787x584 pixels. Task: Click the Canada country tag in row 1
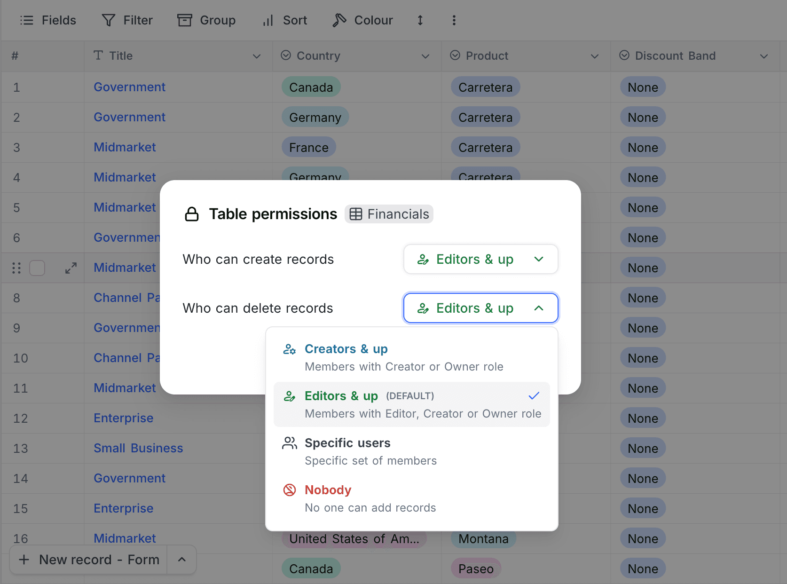pyautogui.click(x=311, y=87)
